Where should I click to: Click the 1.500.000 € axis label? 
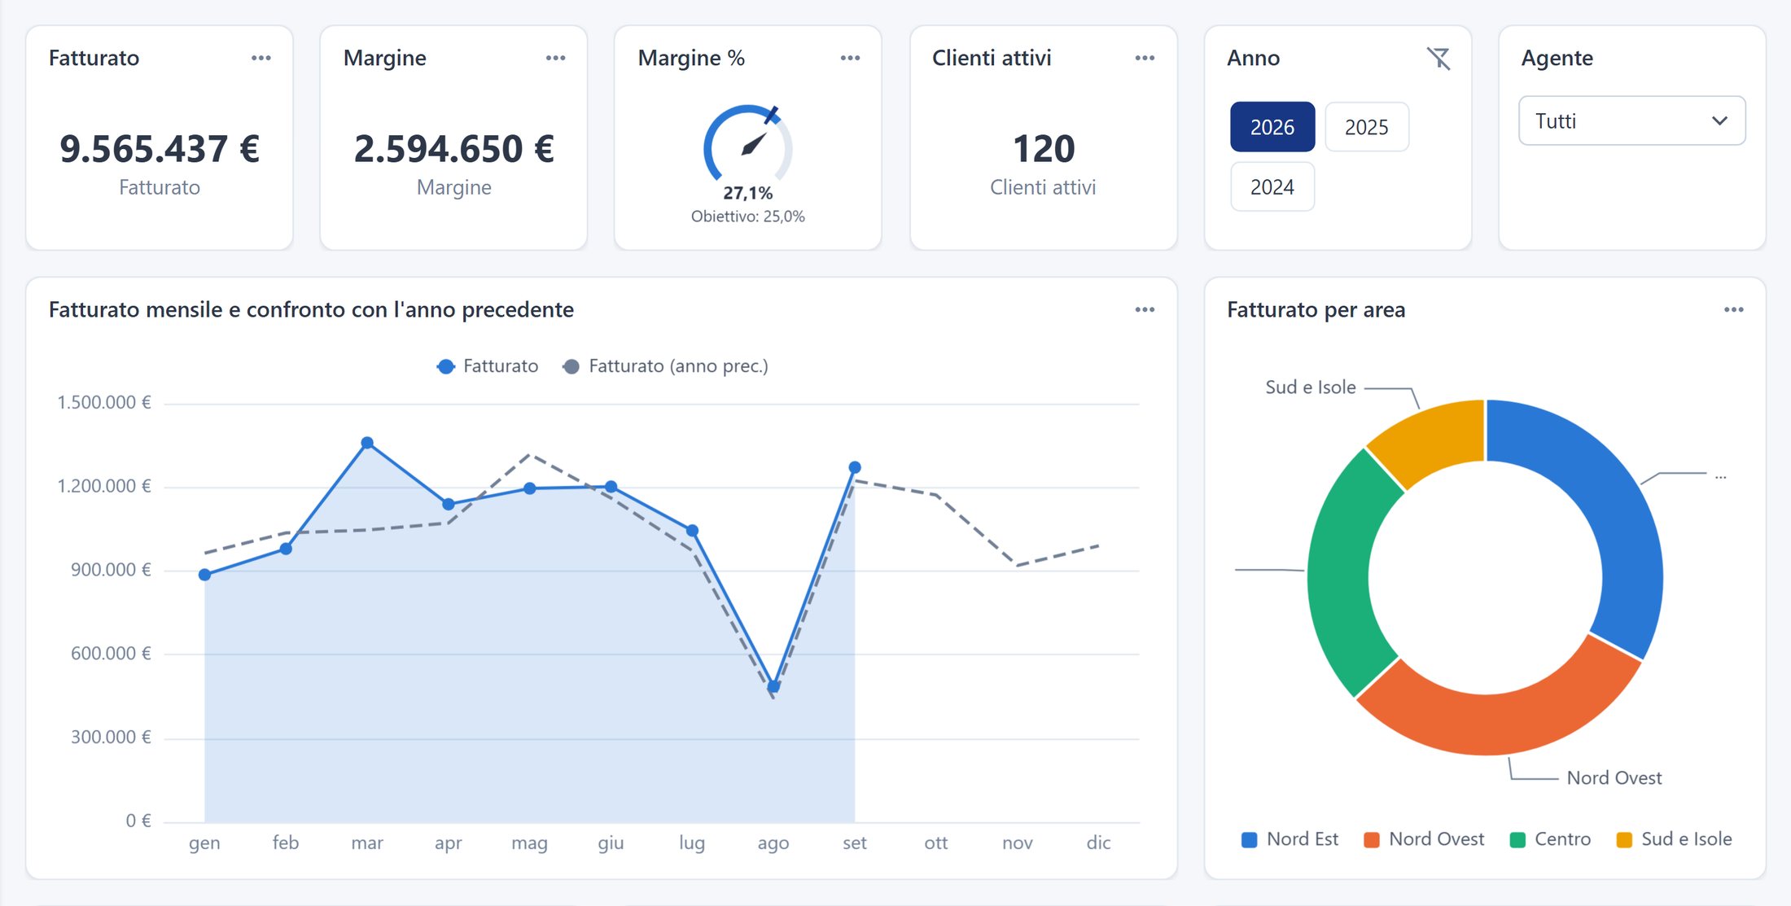(x=103, y=402)
